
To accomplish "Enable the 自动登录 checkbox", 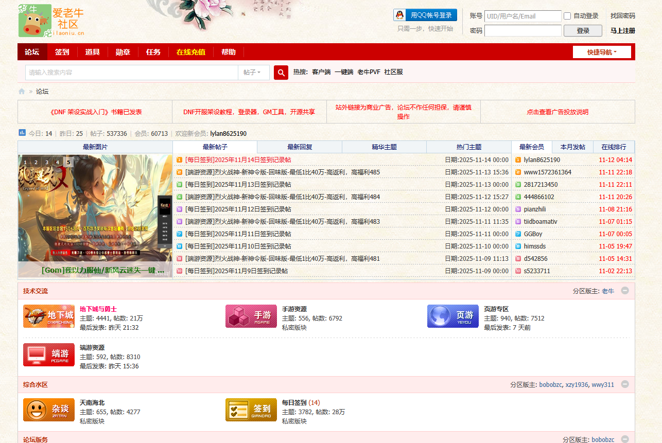I will tap(568, 15).
